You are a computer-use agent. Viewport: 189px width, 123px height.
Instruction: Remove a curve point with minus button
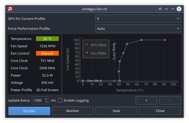point(170,100)
